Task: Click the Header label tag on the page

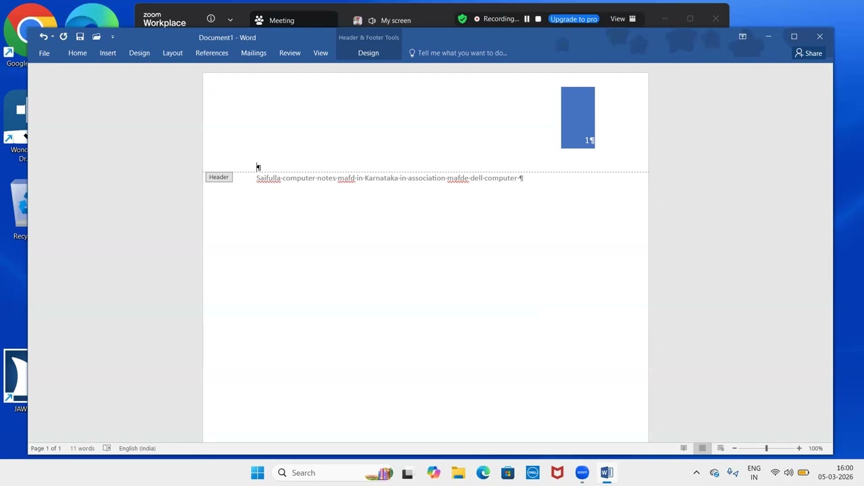Action: (219, 177)
